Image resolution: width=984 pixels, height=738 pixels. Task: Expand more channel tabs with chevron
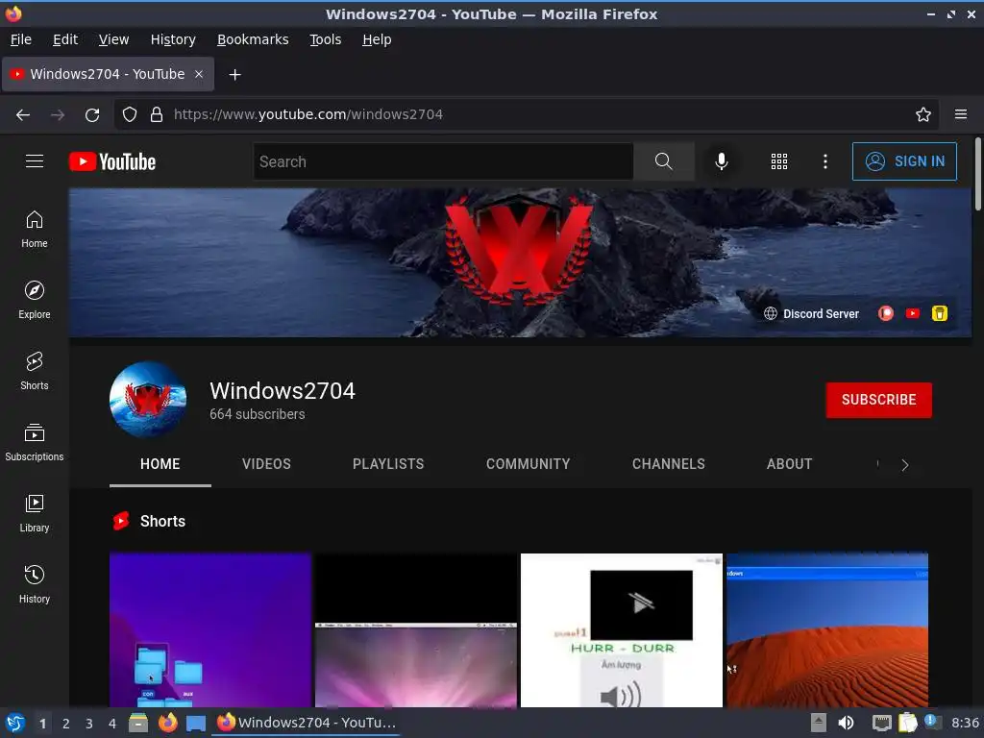click(904, 465)
